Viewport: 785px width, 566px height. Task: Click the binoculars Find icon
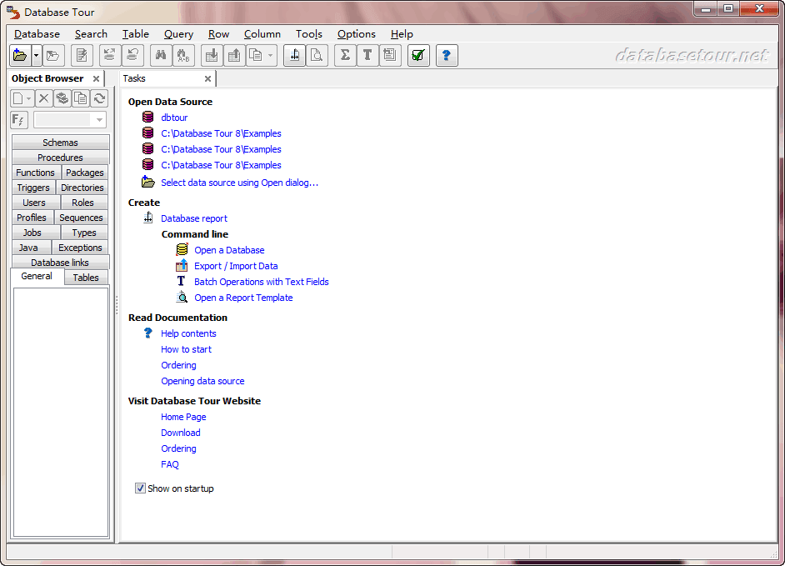click(x=159, y=56)
